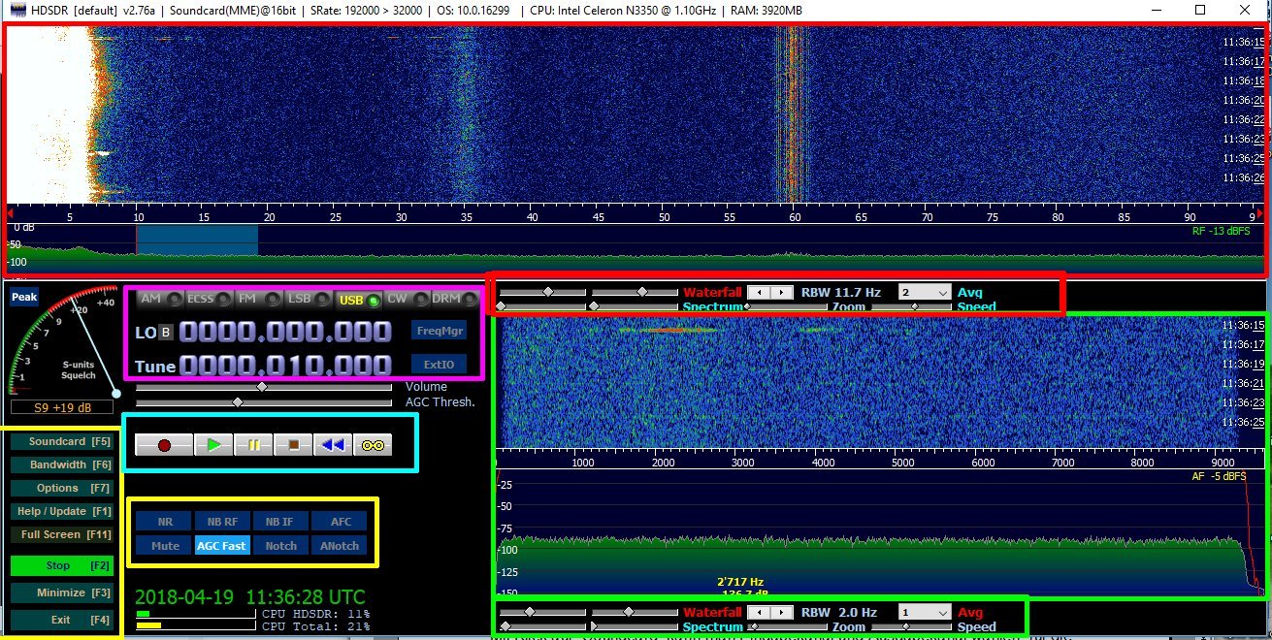This screenshot has height=640, width=1272.
Task: Open Soundcard [F5] settings
Action: pos(61,442)
